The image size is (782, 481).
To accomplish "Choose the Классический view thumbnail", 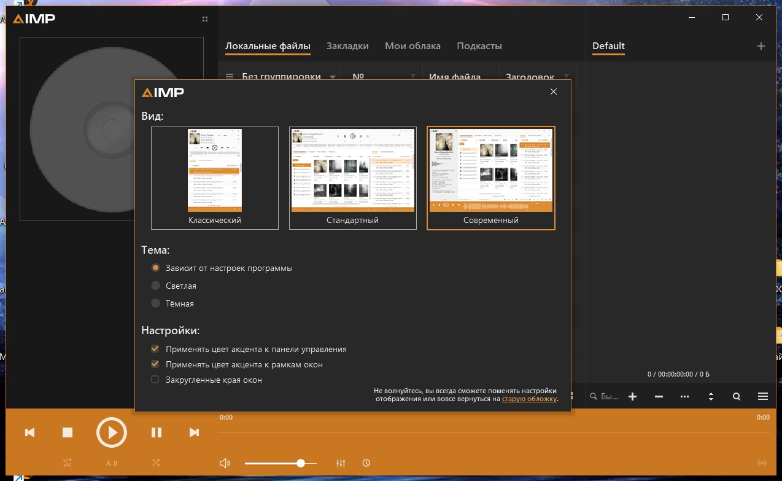I will pos(215,178).
